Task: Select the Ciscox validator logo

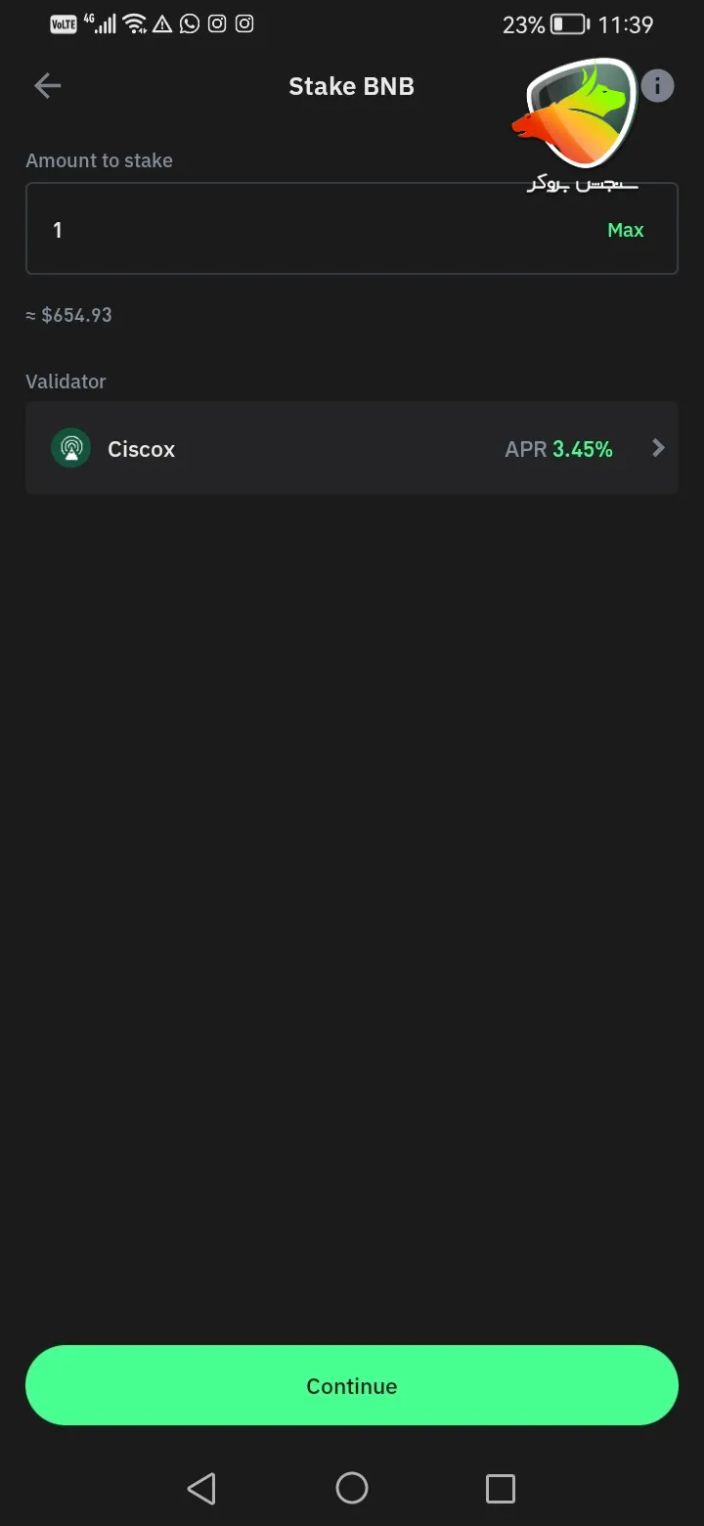Action: (x=69, y=448)
